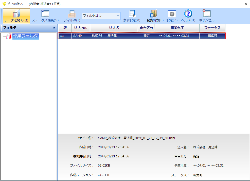
Task: Open 表示設定(V) display settings
Action: pos(132,16)
